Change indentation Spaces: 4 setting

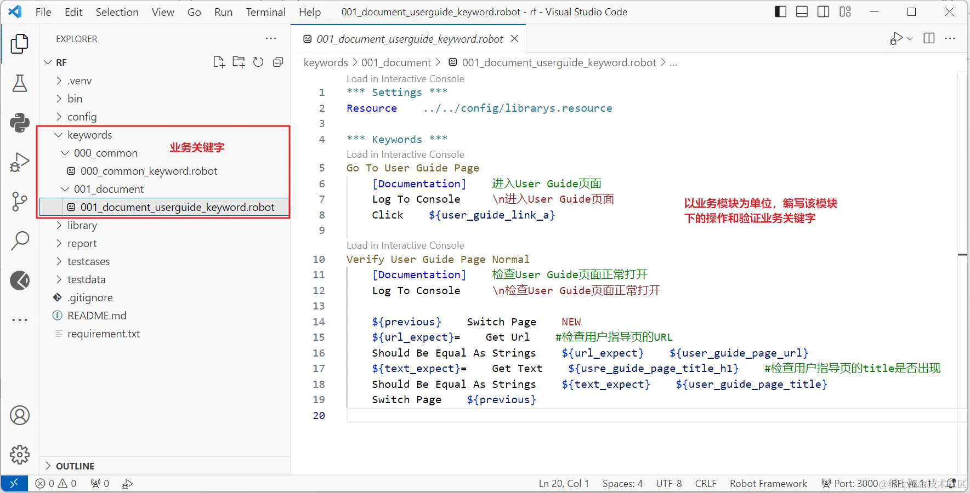click(622, 484)
